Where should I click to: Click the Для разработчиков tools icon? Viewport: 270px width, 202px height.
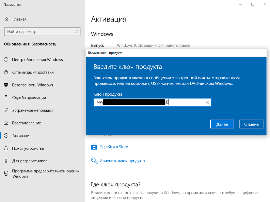[x=6, y=161]
